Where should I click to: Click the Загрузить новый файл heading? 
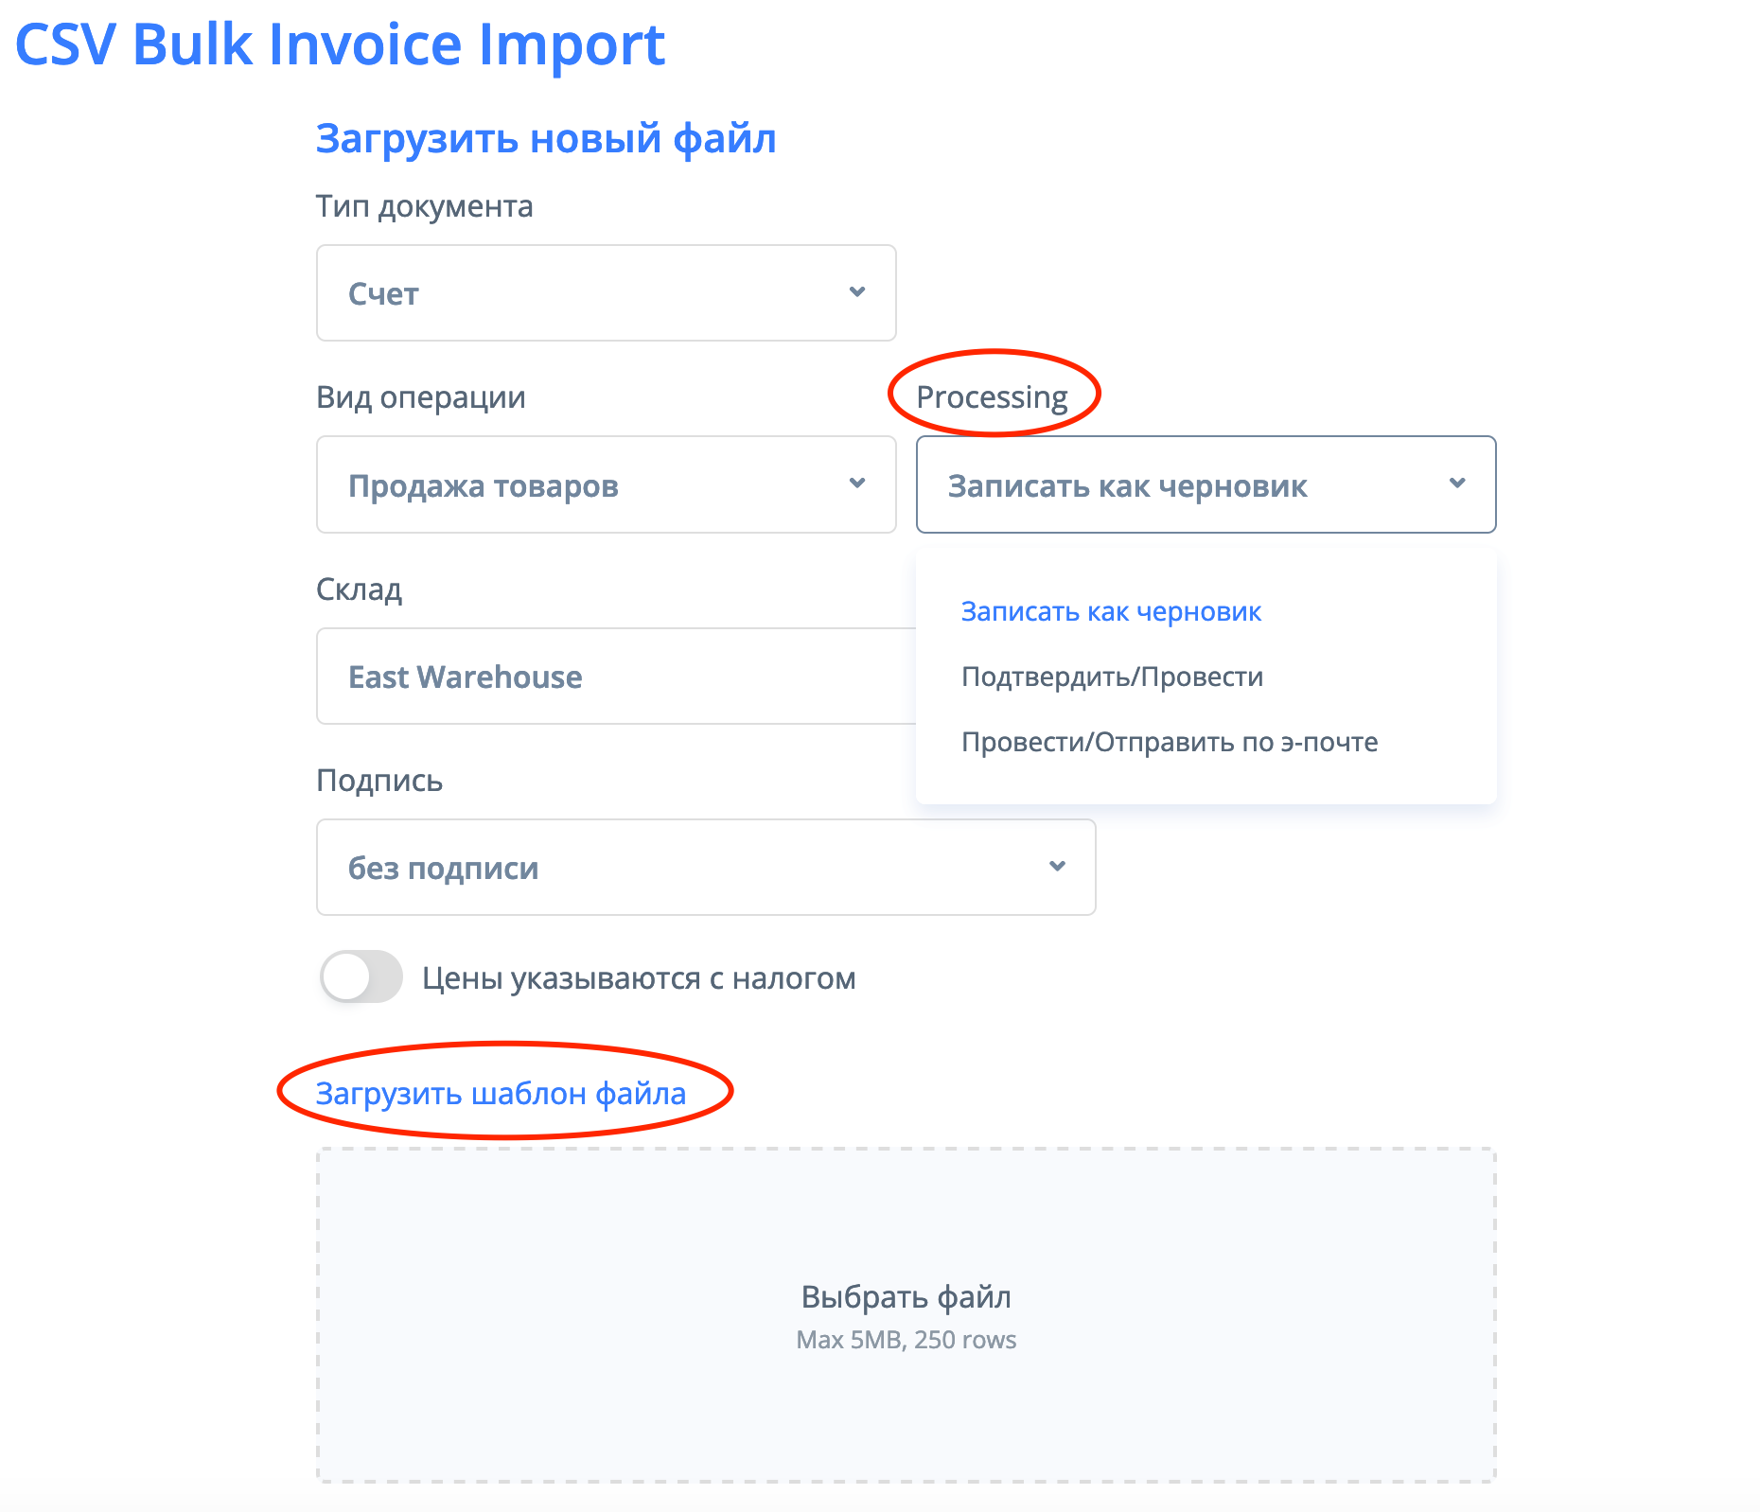(x=546, y=139)
